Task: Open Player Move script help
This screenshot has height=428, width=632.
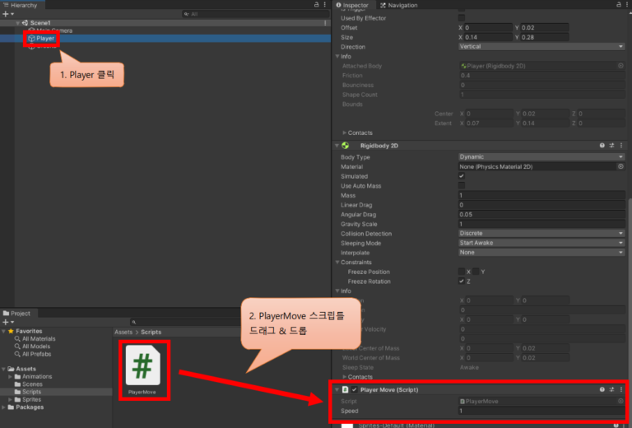Action: (602, 389)
